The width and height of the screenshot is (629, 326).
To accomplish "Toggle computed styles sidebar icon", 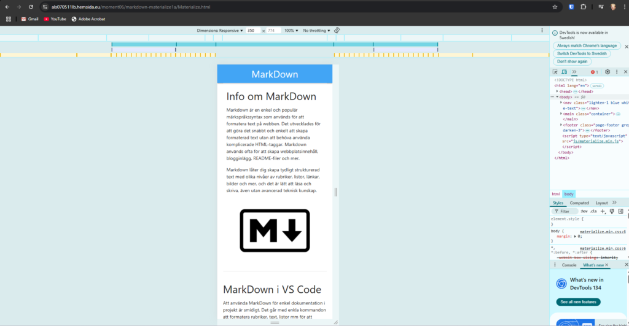I will click(x=620, y=211).
